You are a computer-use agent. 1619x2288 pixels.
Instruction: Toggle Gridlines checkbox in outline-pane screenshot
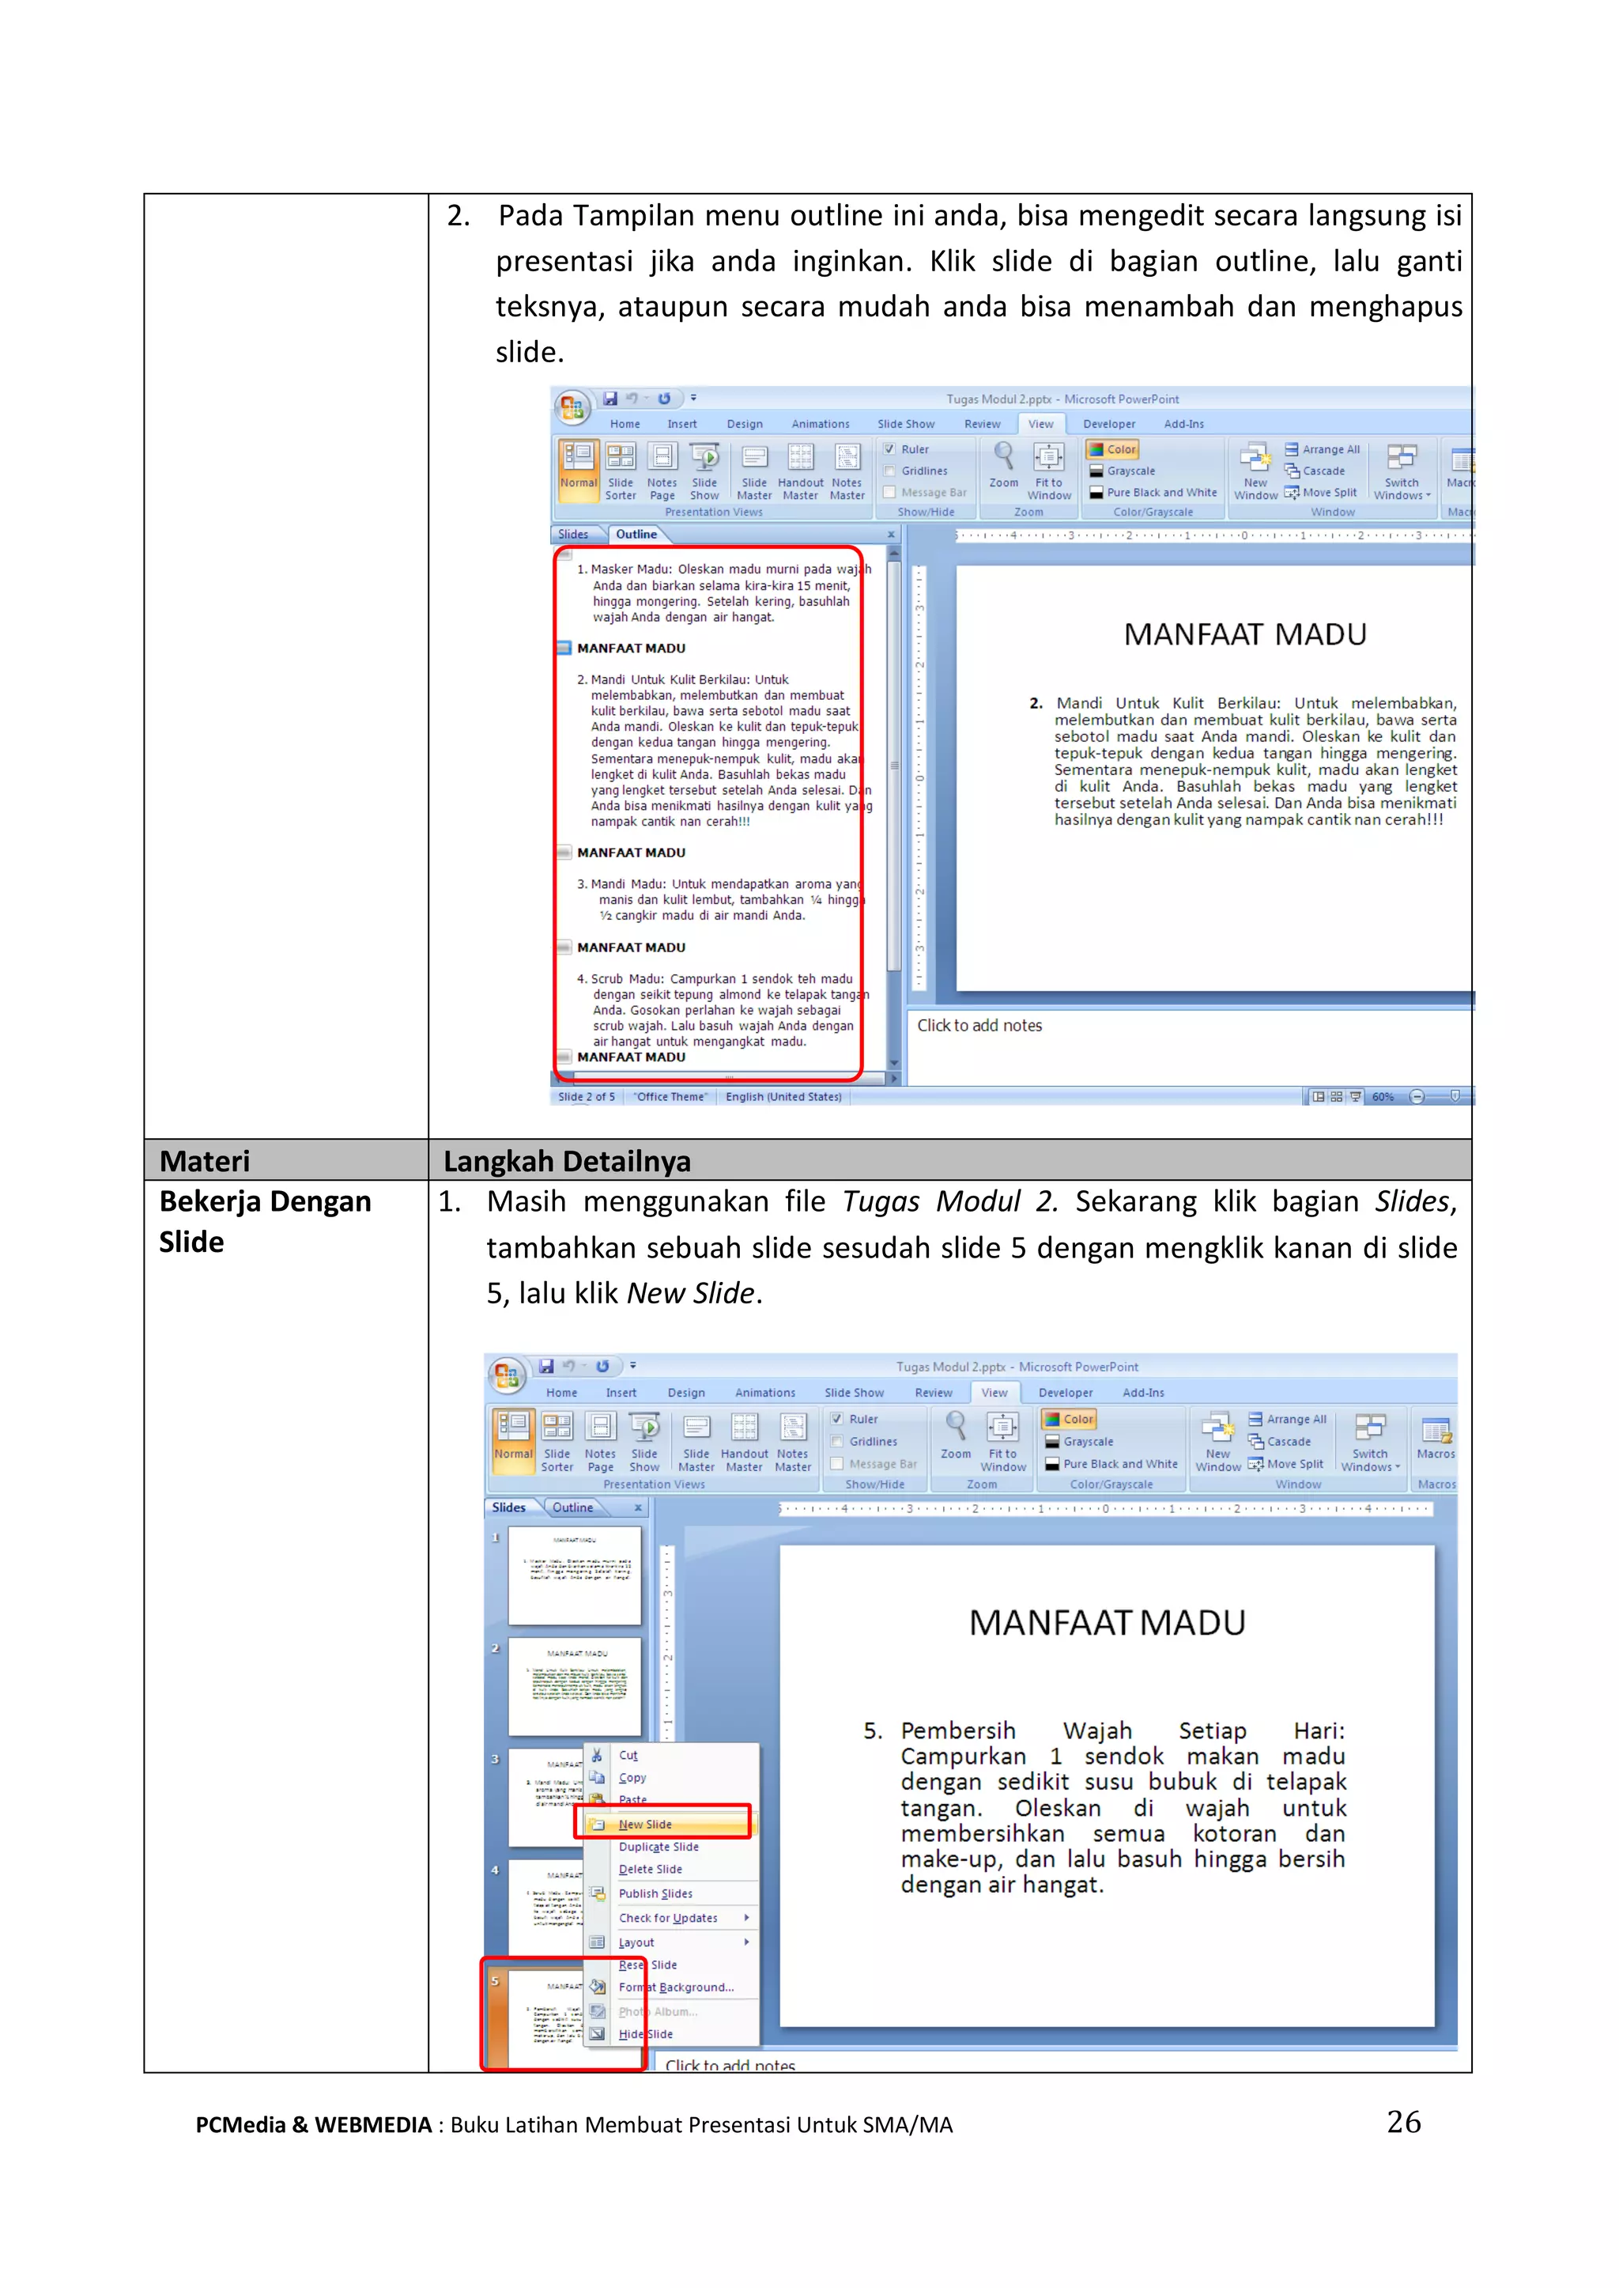(x=889, y=471)
